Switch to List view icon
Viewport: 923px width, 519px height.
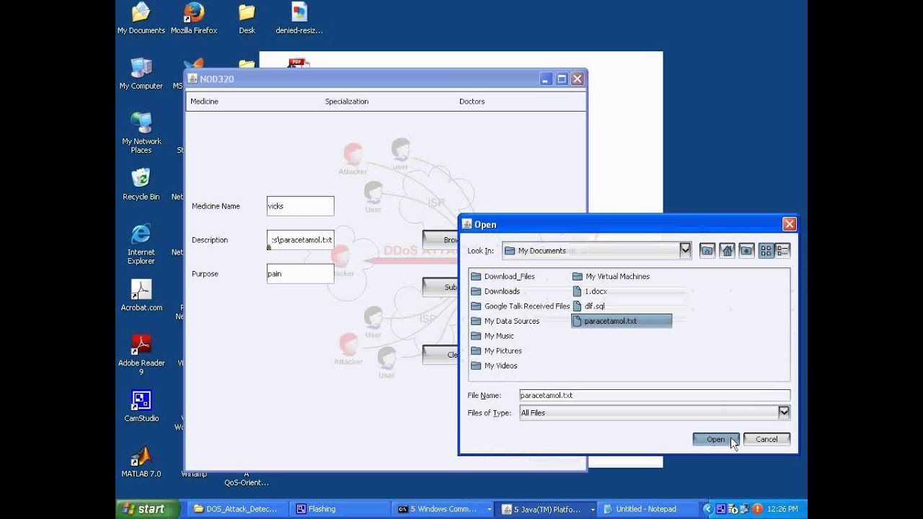766,251
